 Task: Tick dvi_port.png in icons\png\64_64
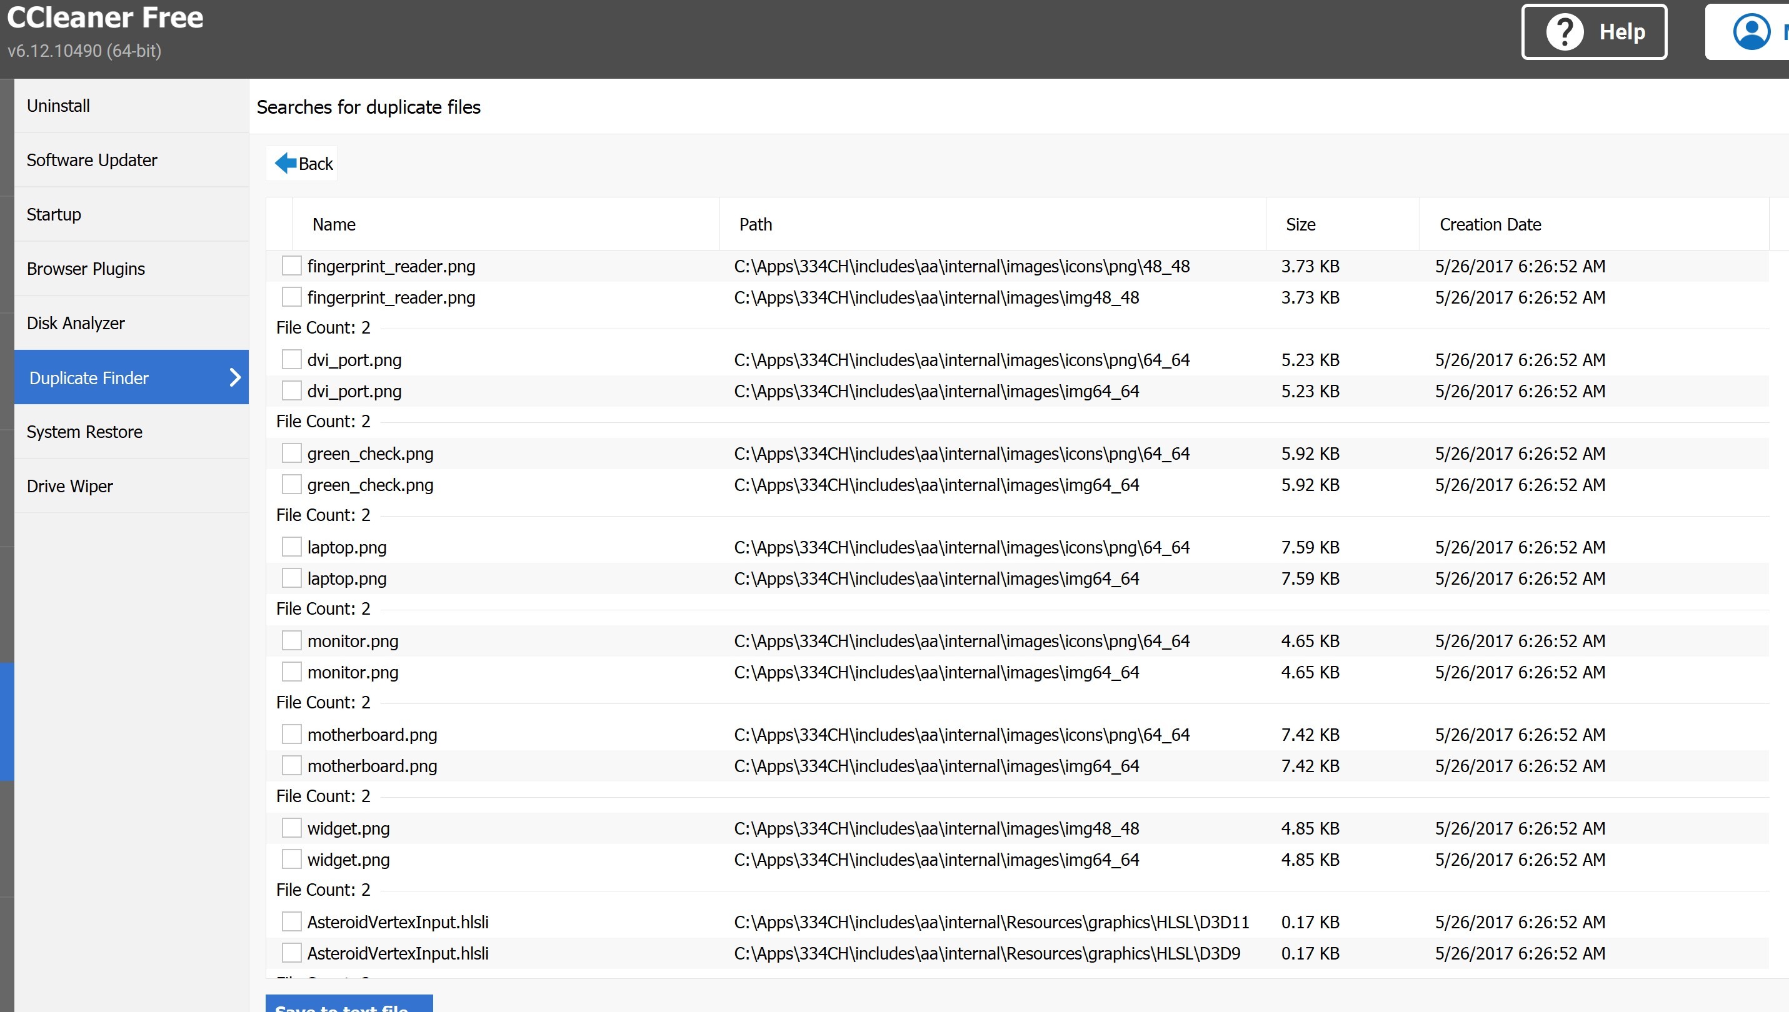pyautogui.click(x=291, y=359)
